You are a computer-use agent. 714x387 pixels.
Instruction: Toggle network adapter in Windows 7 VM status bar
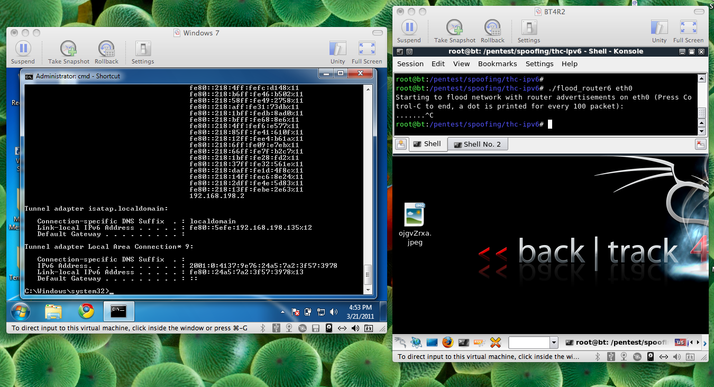(x=342, y=328)
